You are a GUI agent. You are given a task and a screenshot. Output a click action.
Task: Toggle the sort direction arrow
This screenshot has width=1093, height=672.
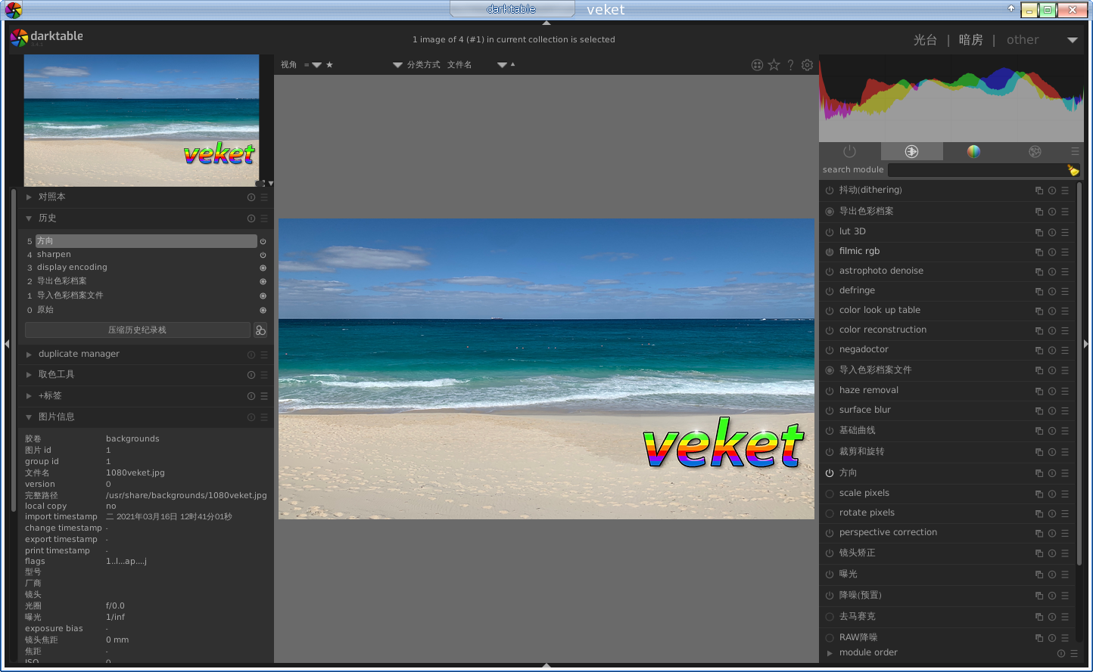click(513, 64)
